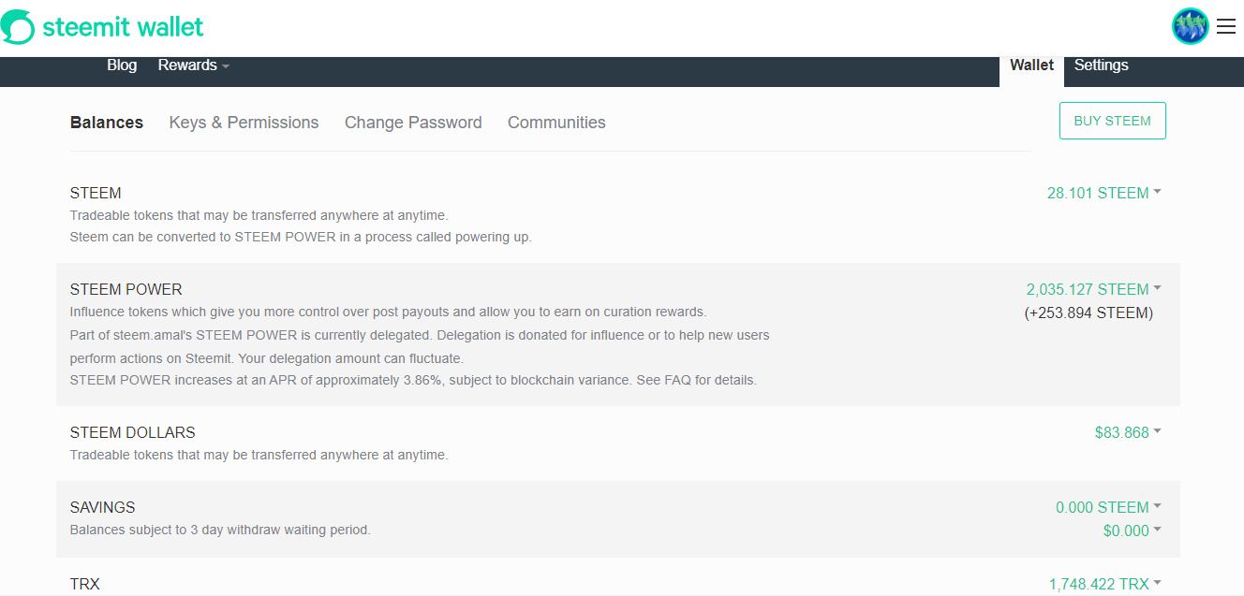1244x596 pixels.
Task: Click the delegated (+253.894 STEEM) amount
Action: [x=1088, y=313]
